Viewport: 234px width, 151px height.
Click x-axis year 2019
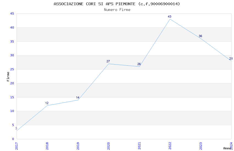[78, 146]
